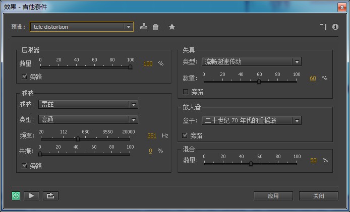The width and height of the screenshot is (350, 212).
Task: Delete preset using trash icon
Action: pos(155,27)
